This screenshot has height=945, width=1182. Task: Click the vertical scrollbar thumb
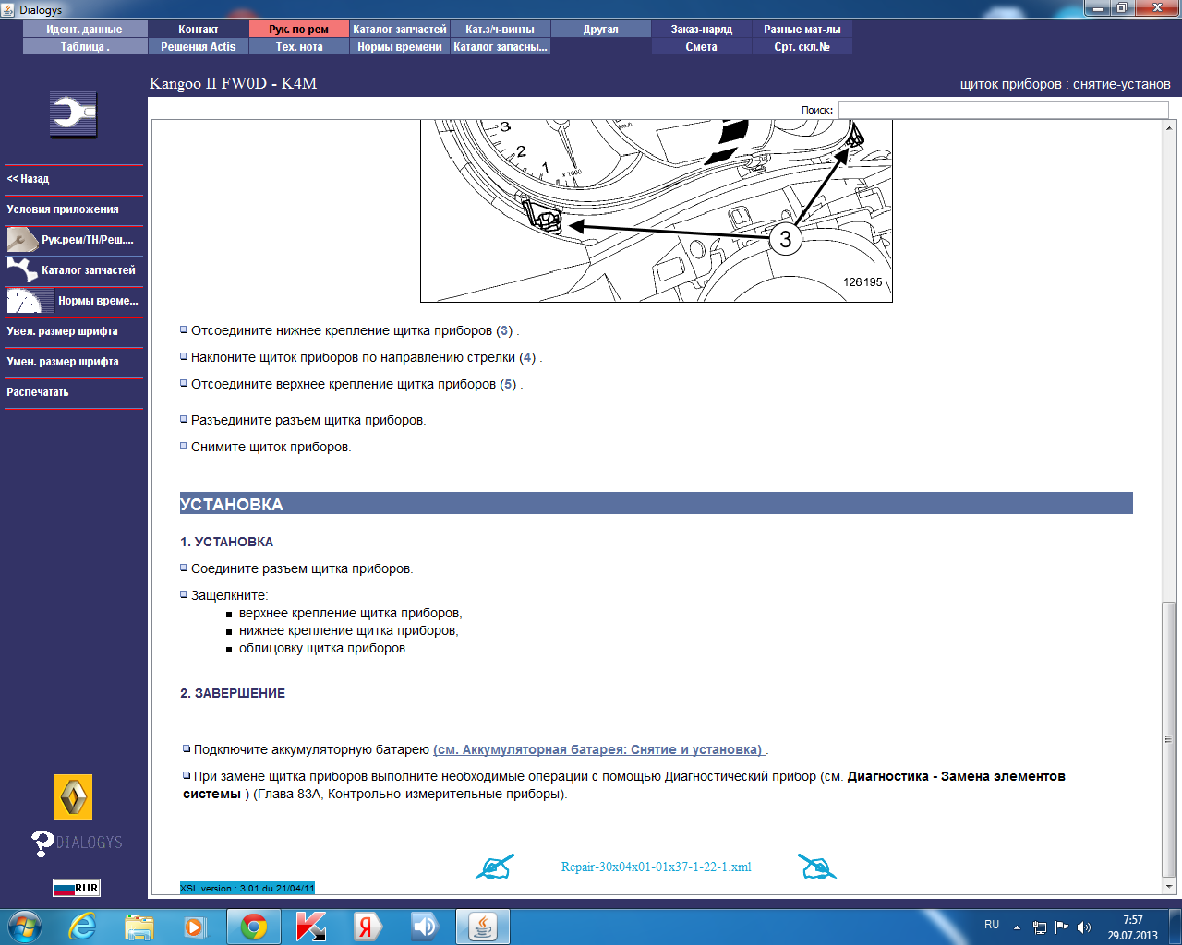[x=1169, y=738]
